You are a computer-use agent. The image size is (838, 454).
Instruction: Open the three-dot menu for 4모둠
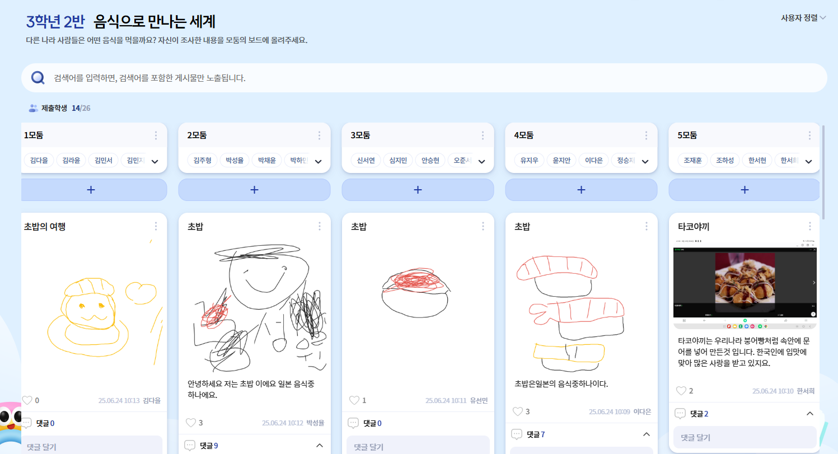click(x=646, y=135)
